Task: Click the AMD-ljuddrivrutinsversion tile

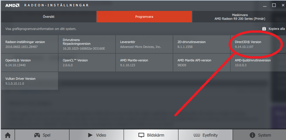Action: tap(258, 63)
